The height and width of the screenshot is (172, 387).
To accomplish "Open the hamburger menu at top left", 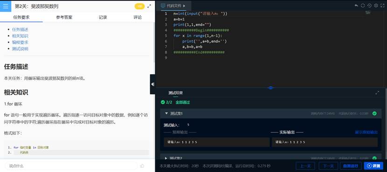I will pyautogui.click(x=6, y=6).
